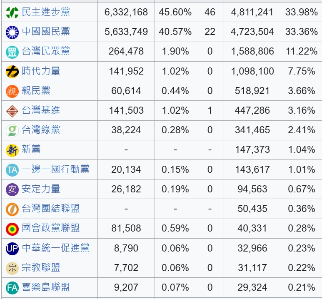
Task: Open the 民主進步黨 link
Action: click(46, 12)
